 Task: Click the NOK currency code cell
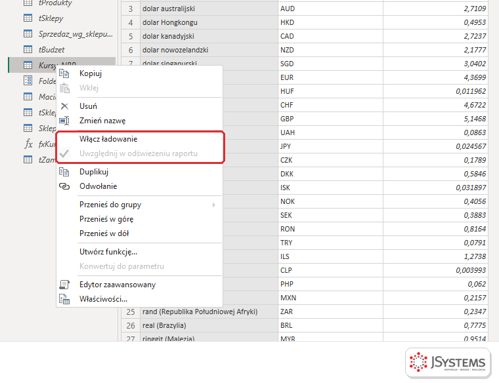pyautogui.click(x=330, y=201)
